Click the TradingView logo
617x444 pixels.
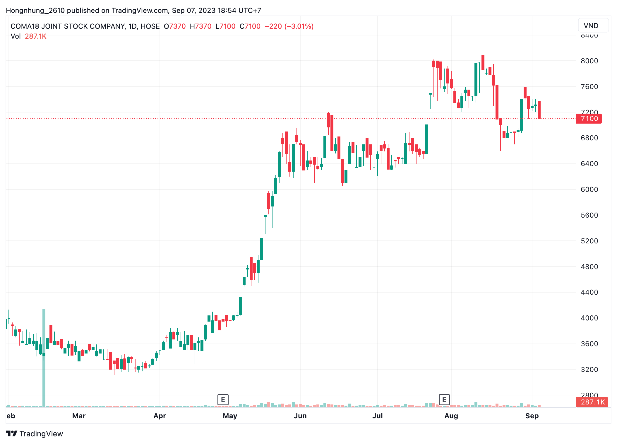tap(35, 433)
